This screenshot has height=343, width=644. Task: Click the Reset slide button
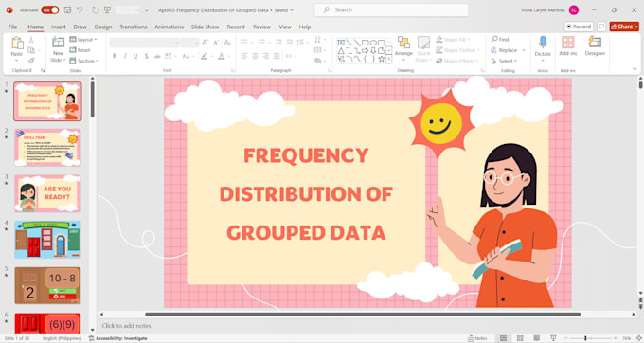pyautogui.click(x=80, y=50)
